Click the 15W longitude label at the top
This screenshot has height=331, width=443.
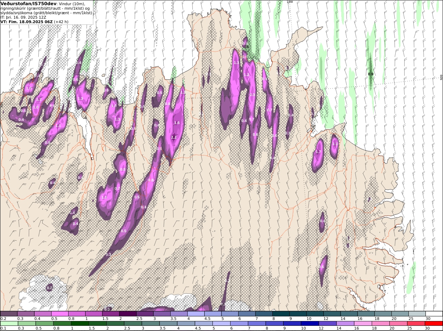tap(290, 2)
